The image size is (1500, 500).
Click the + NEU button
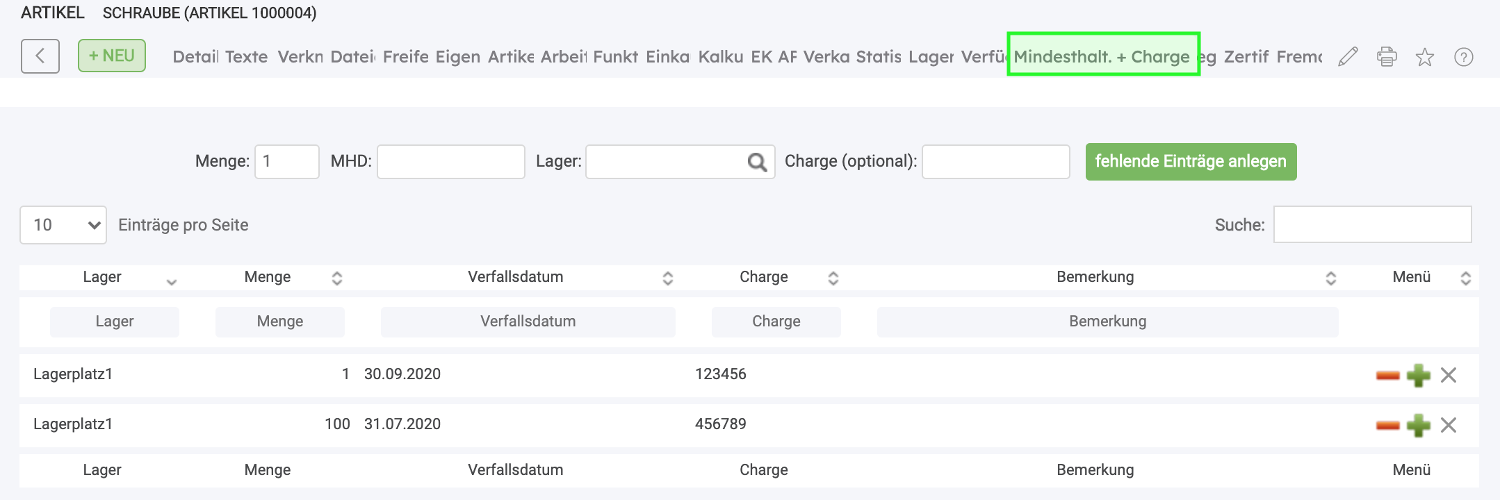(x=112, y=56)
